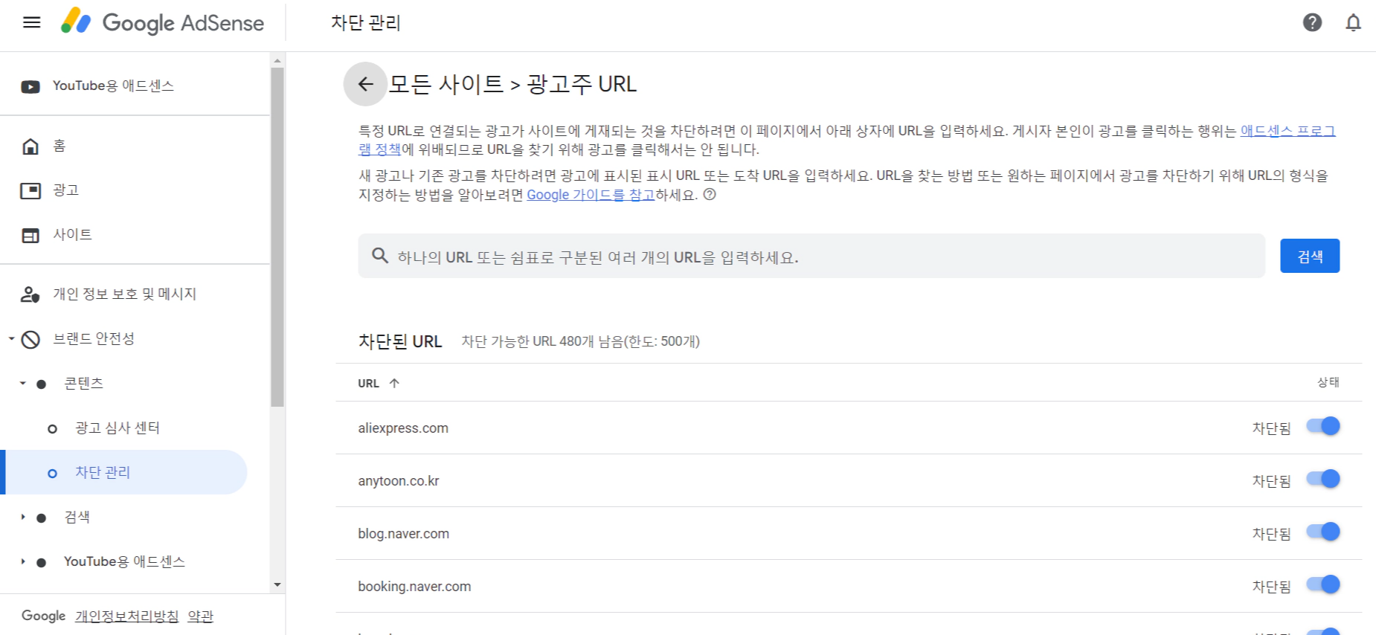Go back with the arrow button
This screenshot has width=1376, height=635.
(365, 84)
